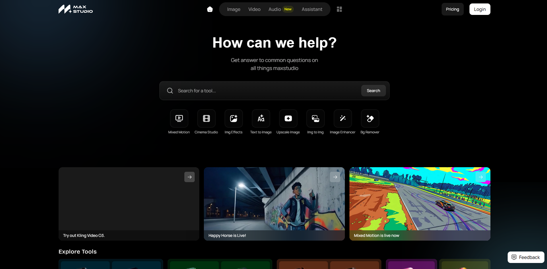Select the Img Effects tool icon
Screen dimensions: 547x269
pyautogui.click(x=234, y=118)
